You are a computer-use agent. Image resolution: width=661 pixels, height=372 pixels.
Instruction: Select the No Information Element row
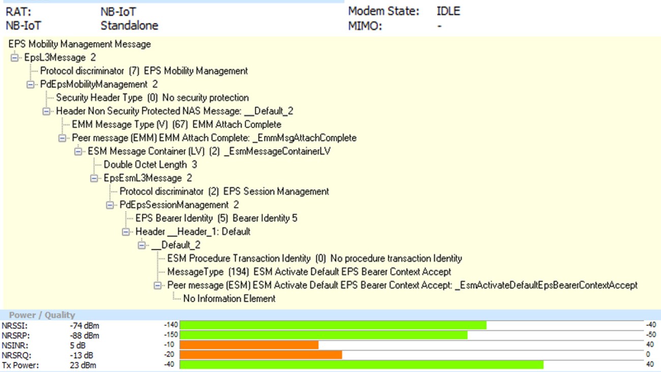[x=229, y=299]
